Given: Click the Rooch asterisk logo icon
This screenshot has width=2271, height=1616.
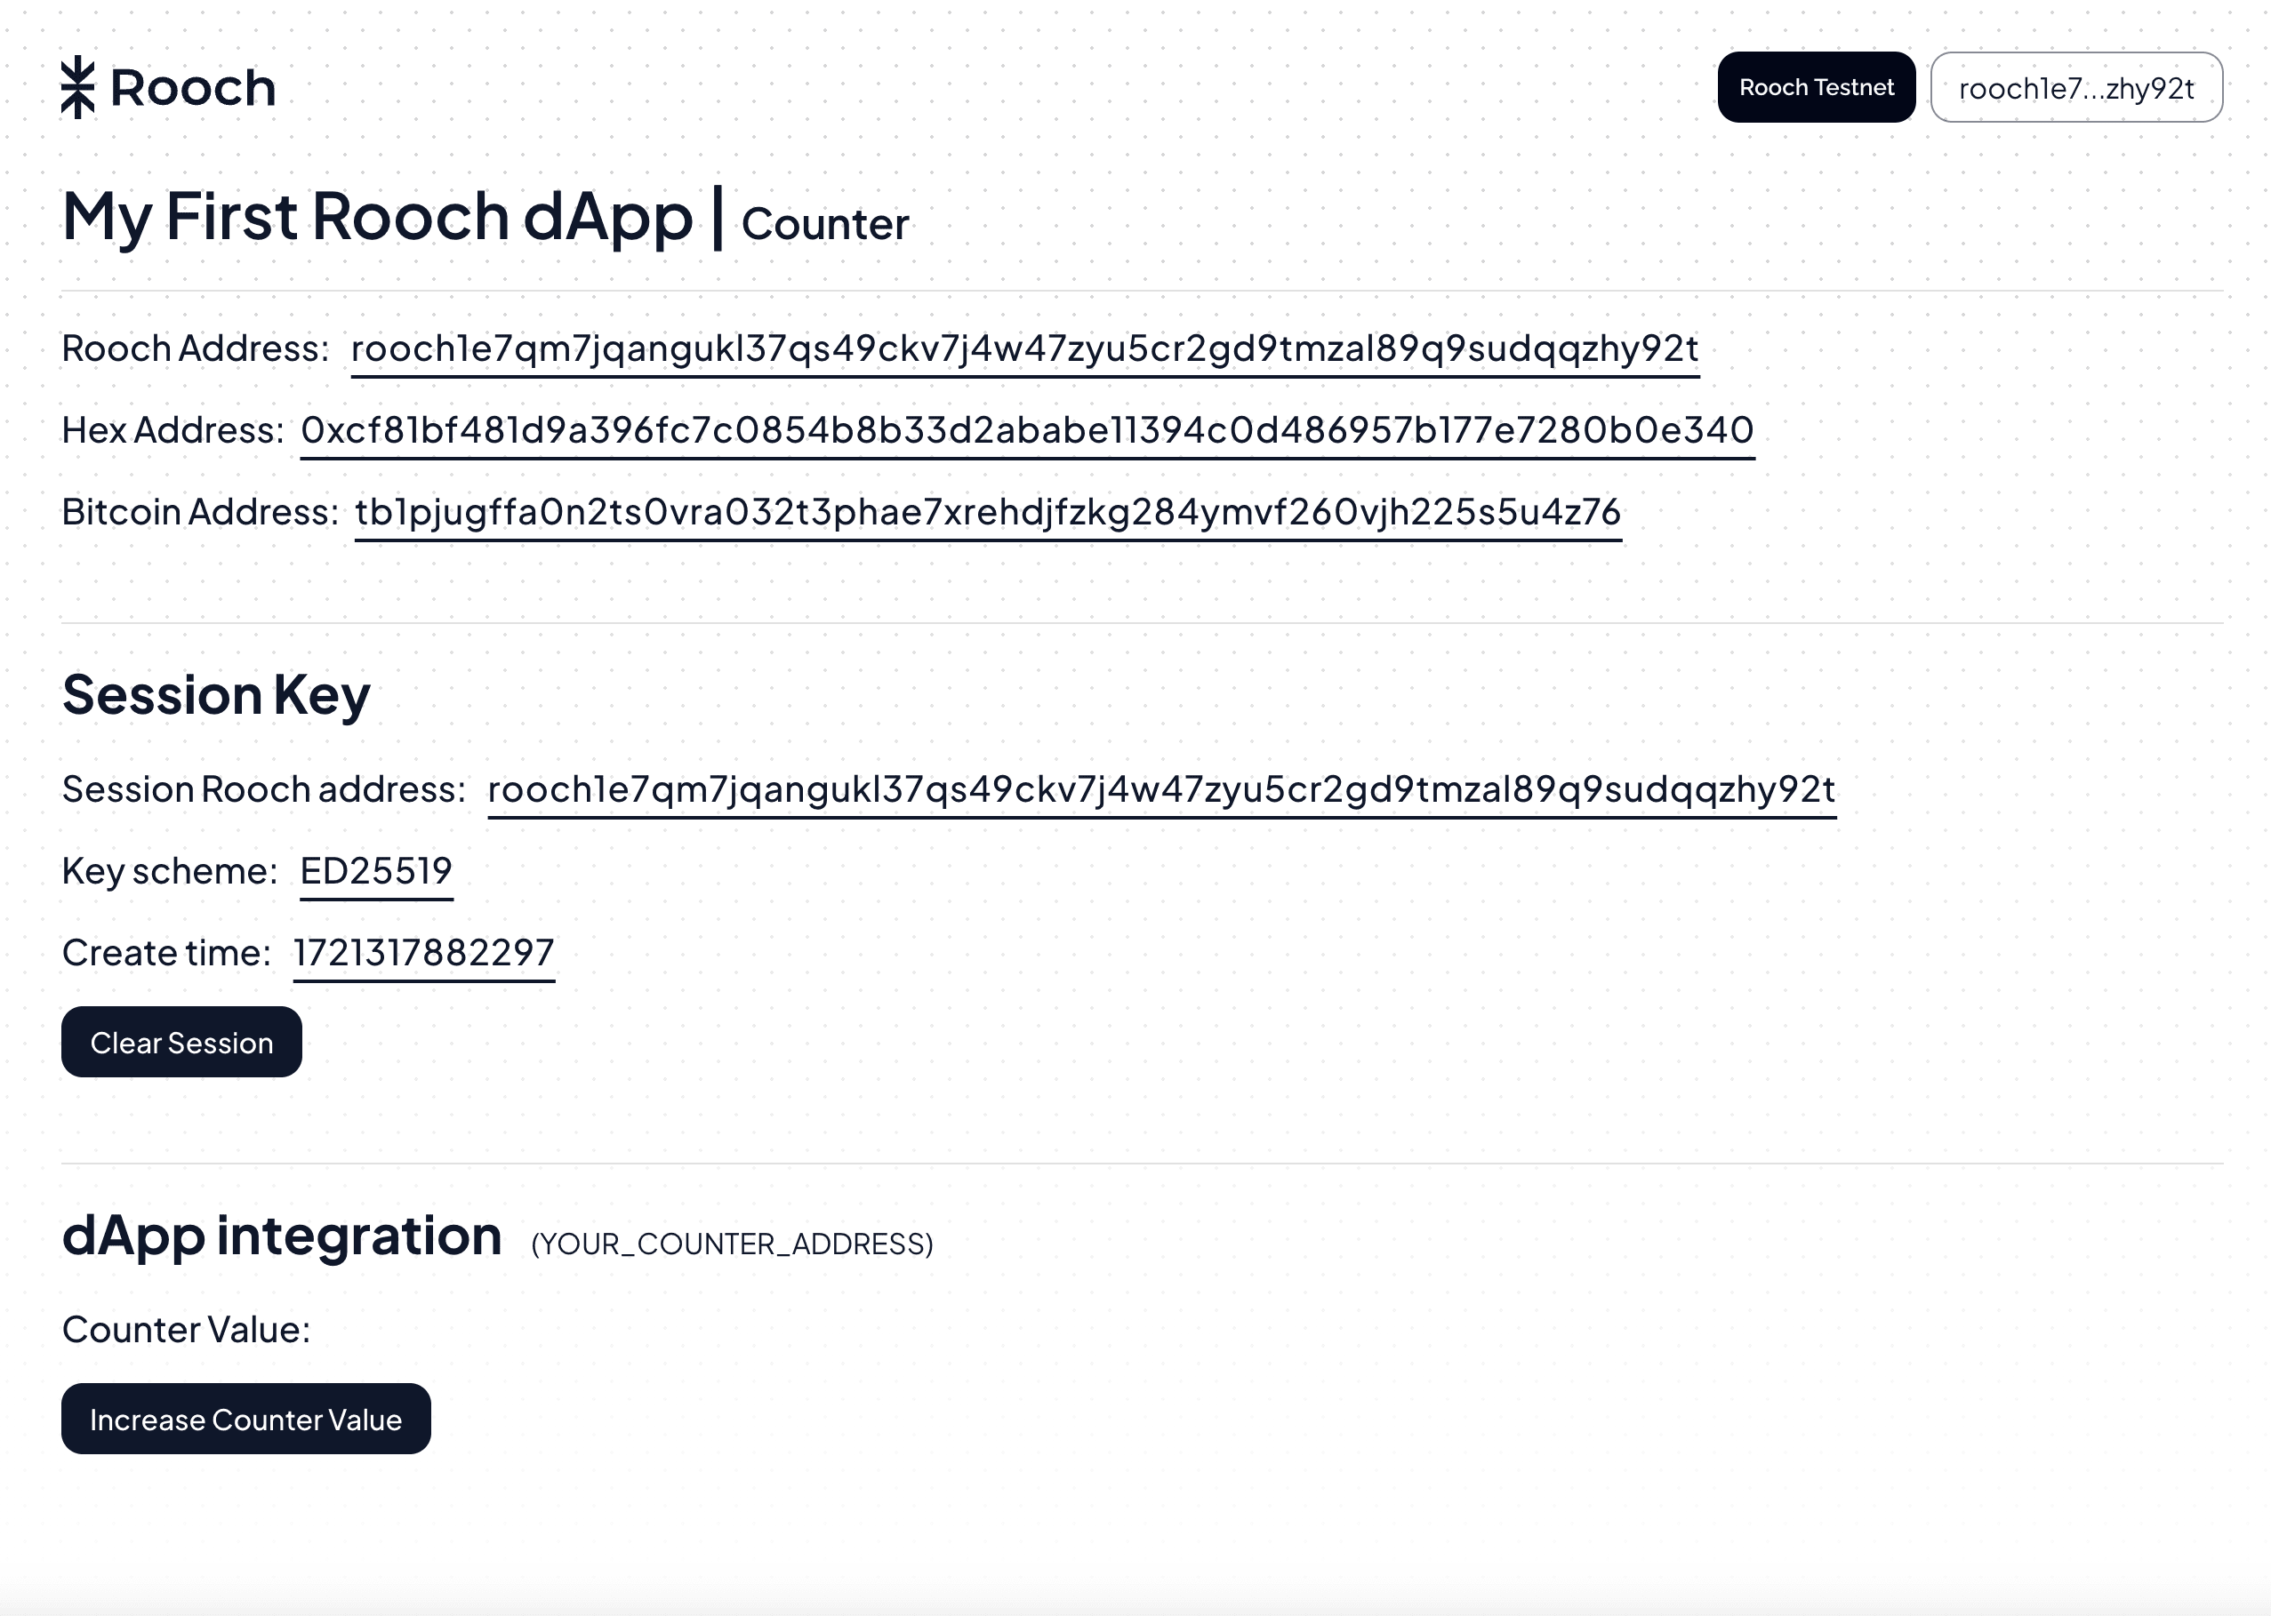Looking at the screenshot, I should [x=77, y=88].
